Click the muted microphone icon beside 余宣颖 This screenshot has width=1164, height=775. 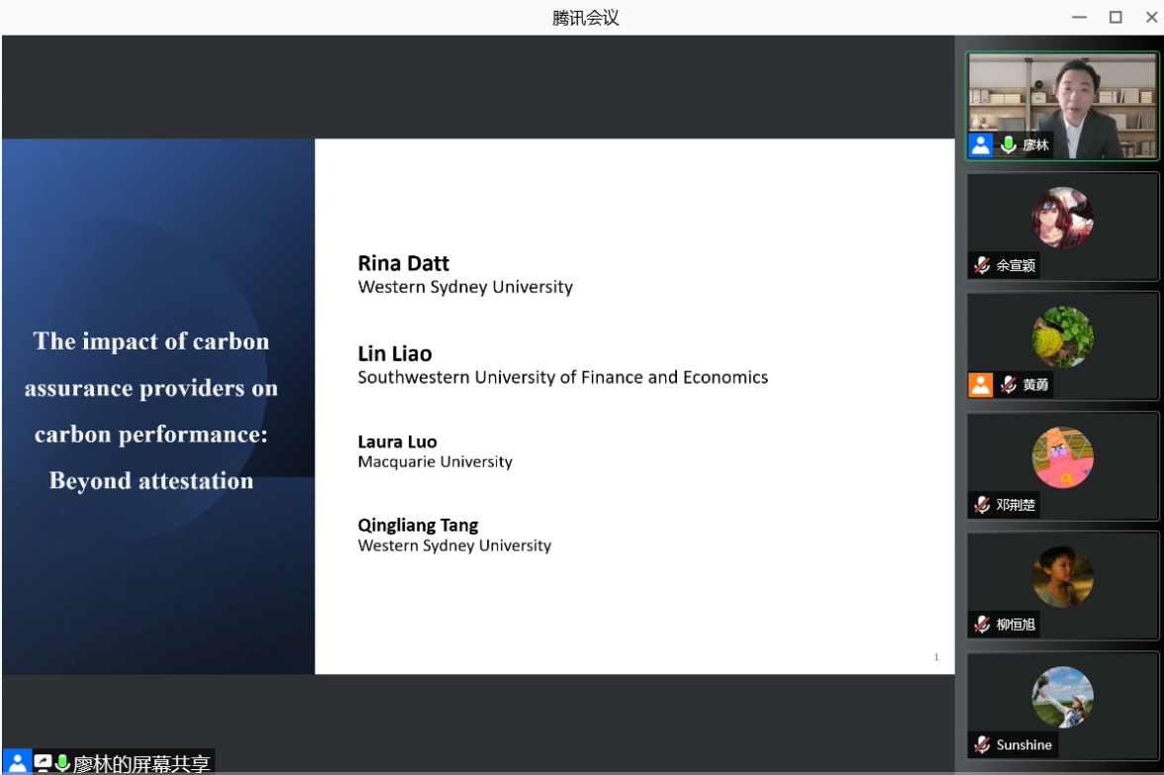point(982,265)
